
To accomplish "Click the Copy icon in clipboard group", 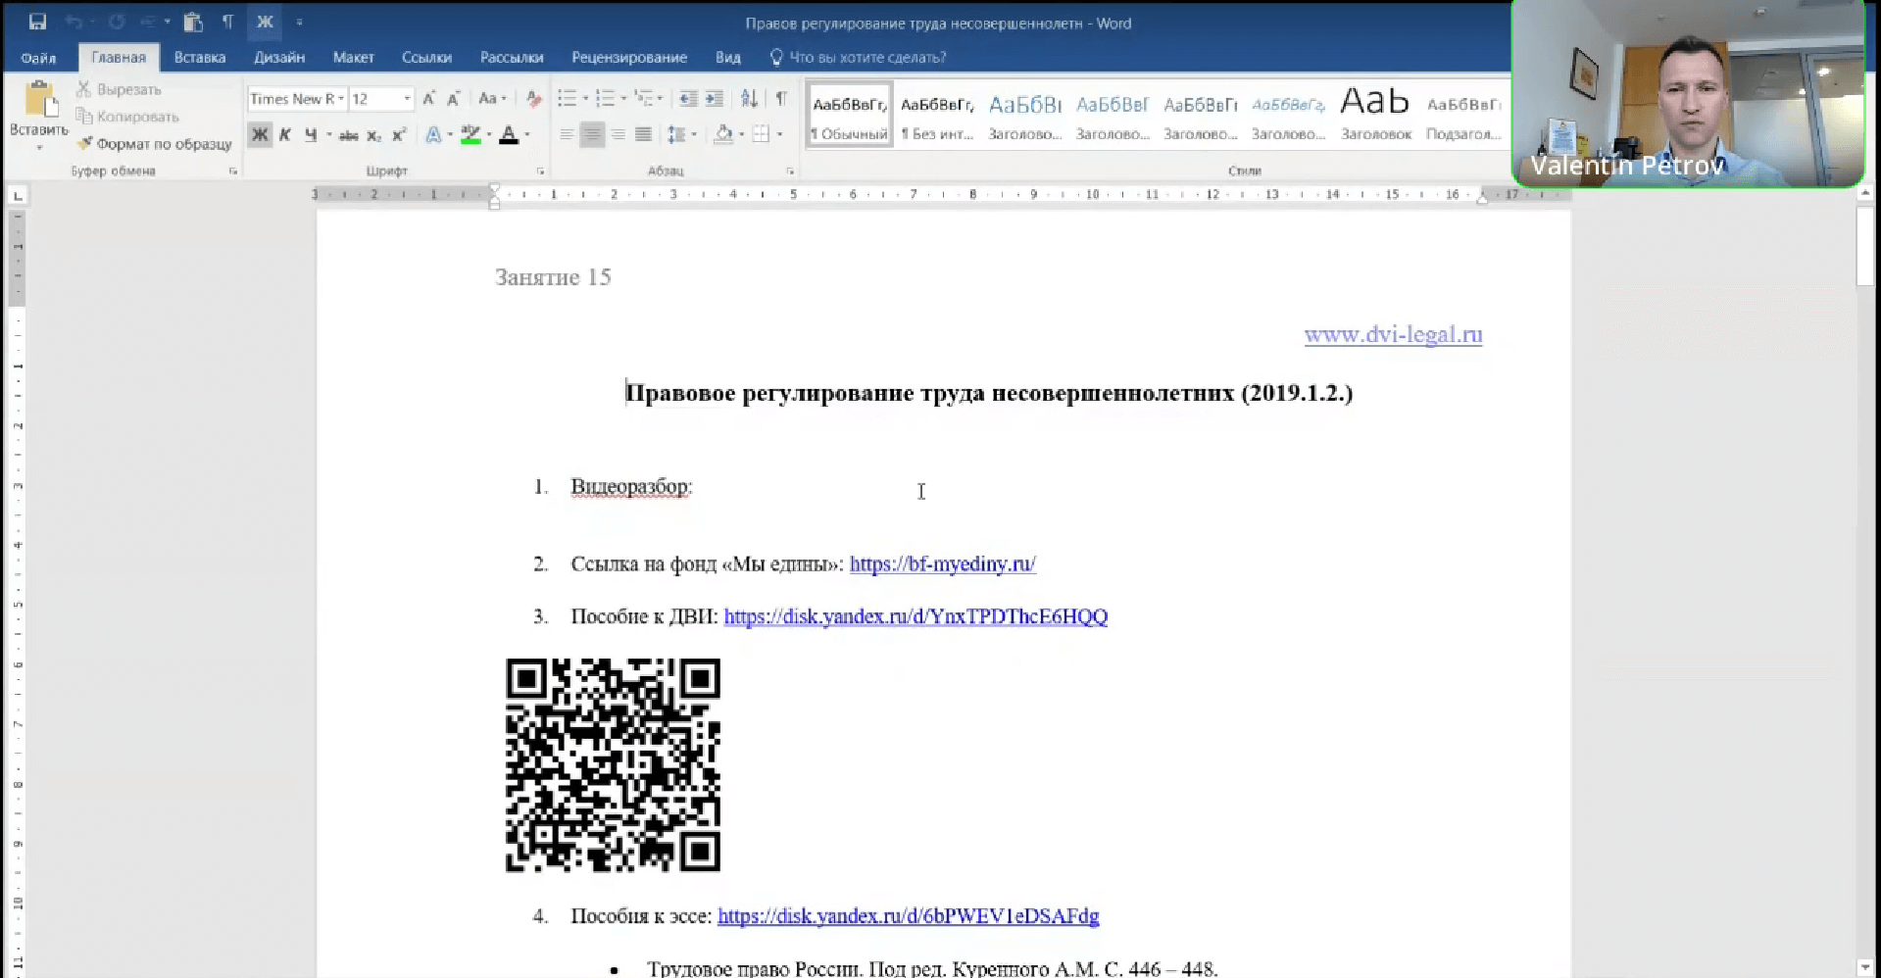I will point(82,116).
